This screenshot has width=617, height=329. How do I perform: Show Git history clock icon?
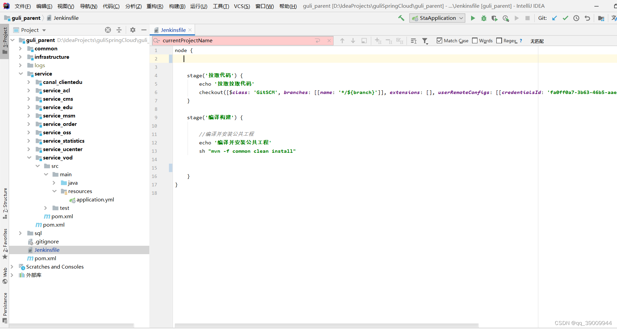(576, 18)
